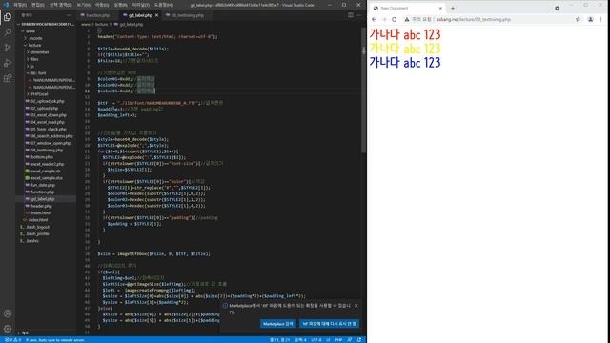This screenshot has height=343, width=610.
Task: Open header.php in the file tree
Action: 41,206
